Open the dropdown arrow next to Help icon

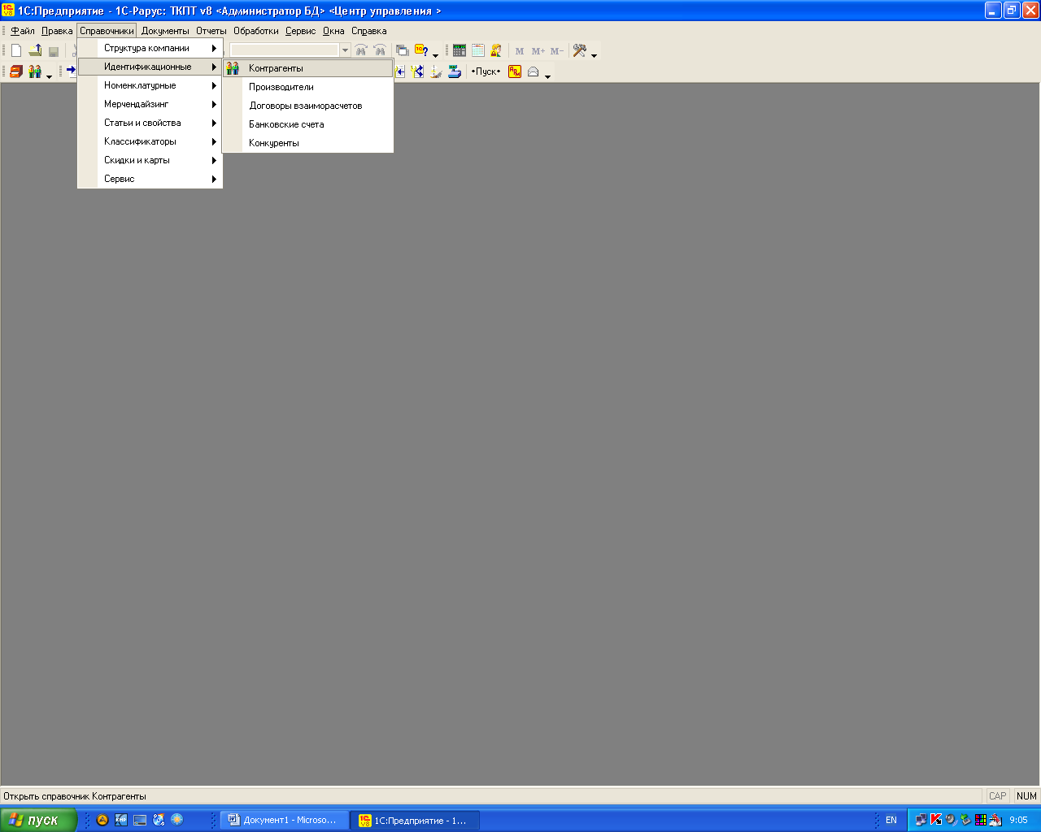point(435,55)
